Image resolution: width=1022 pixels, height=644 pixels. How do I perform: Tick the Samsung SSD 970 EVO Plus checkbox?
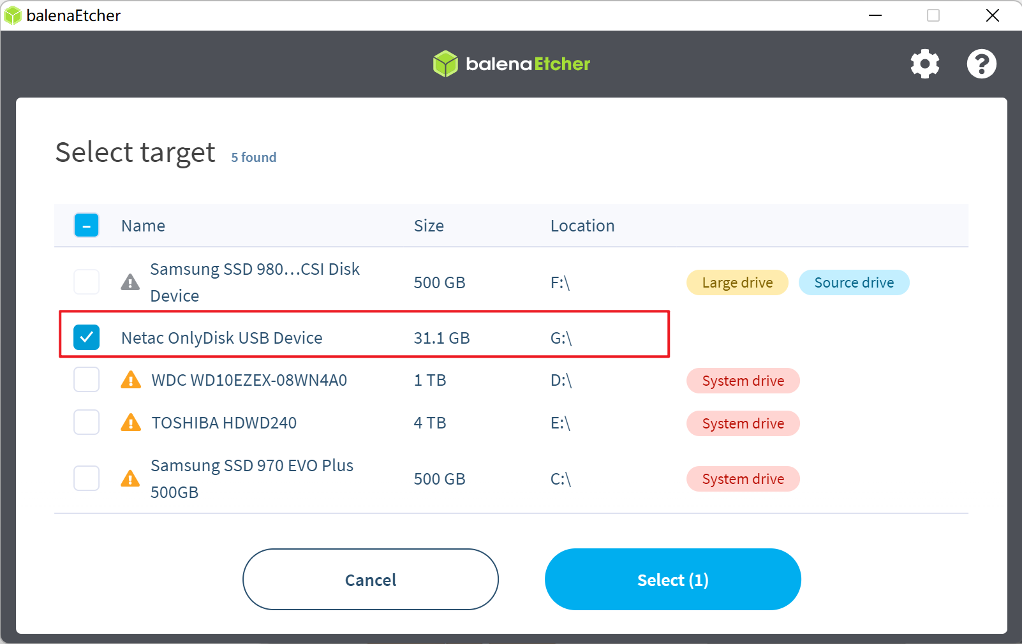point(87,478)
